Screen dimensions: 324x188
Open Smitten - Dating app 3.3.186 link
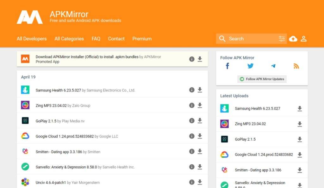tap(59, 152)
